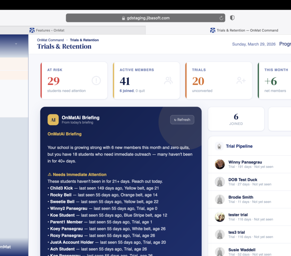Click the Safari reload page icon
Viewport: 291px width, 256px height.
[x=221, y=18]
